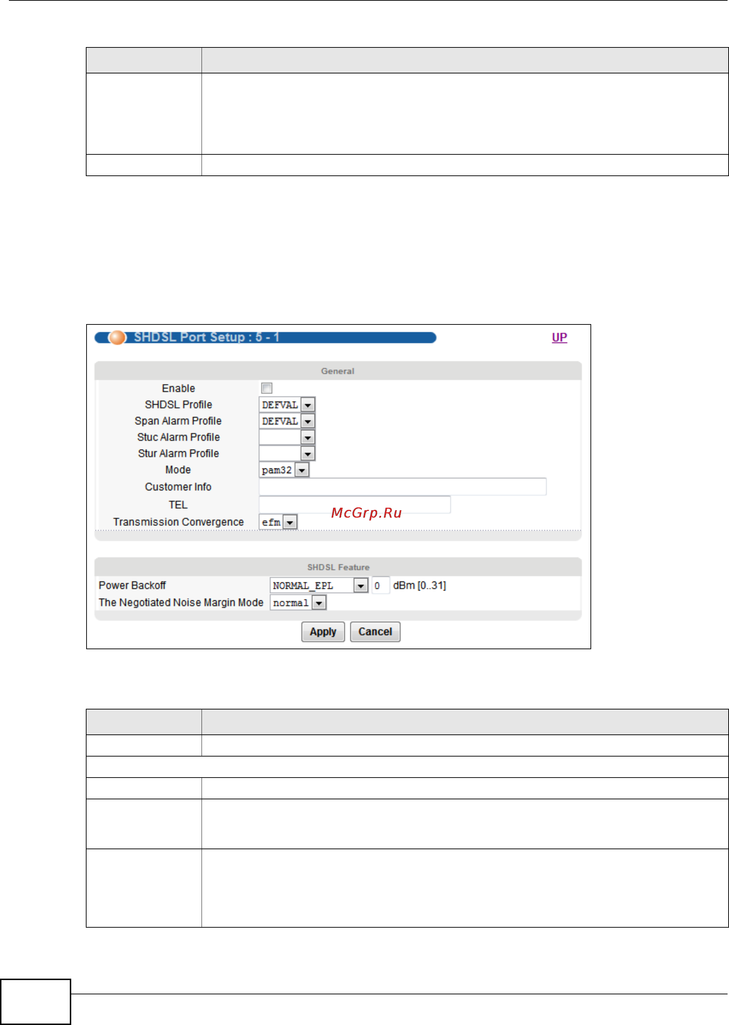729x1025 pixels.
Task: Open the Power Backoff NORMAL_EPL dropdown
Action: tap(319, 585)
